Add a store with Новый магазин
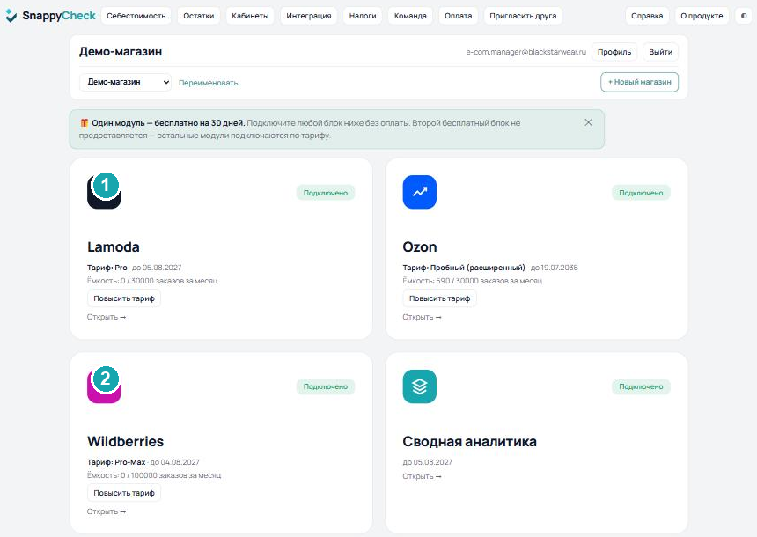Image resolution: width=757 pixels, height=537 pixels. [x=639, y=82]
